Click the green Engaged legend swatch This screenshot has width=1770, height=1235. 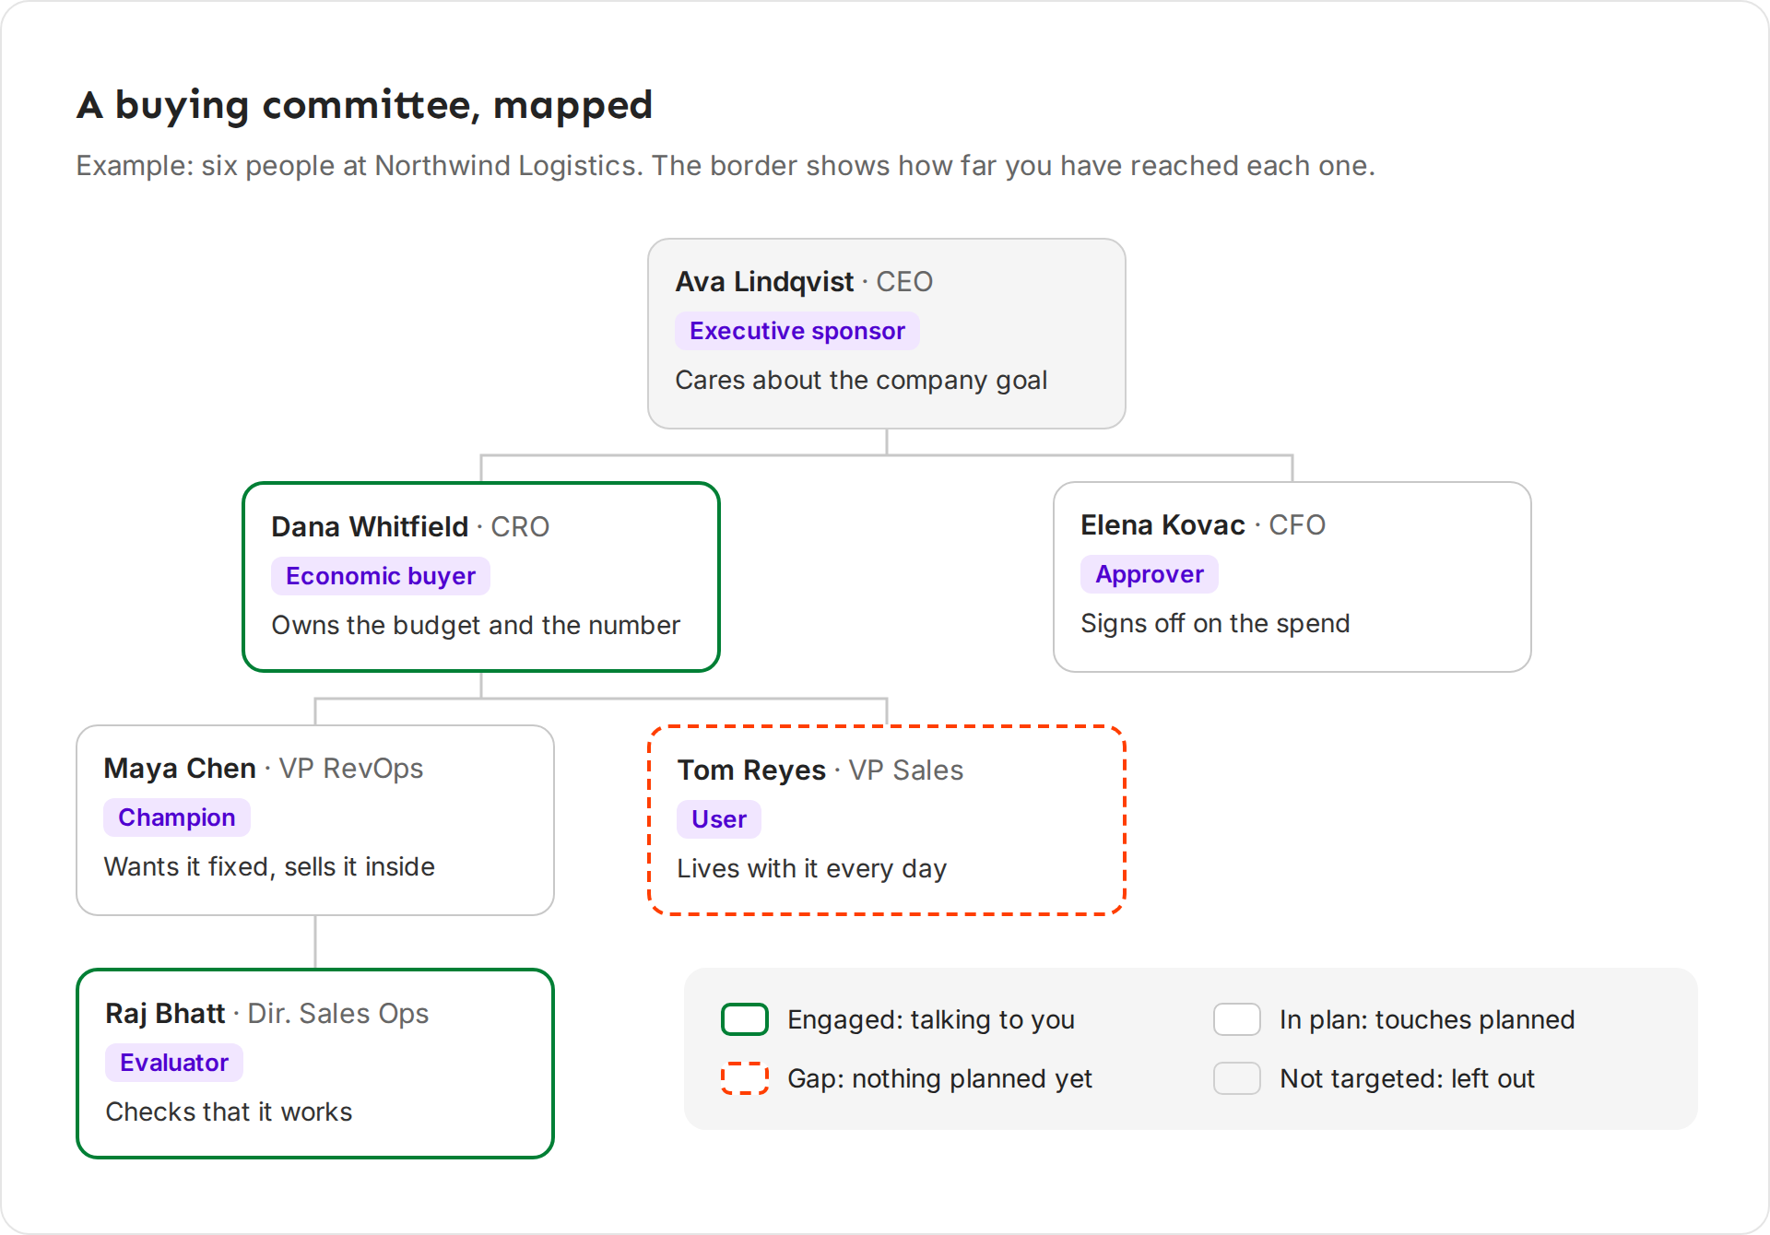pyautogui.click(x=745, y=1019)
